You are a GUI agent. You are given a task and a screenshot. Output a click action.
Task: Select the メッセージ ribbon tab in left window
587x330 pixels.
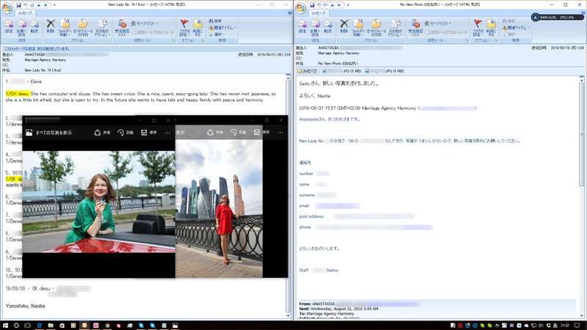(x=25, y=13)
